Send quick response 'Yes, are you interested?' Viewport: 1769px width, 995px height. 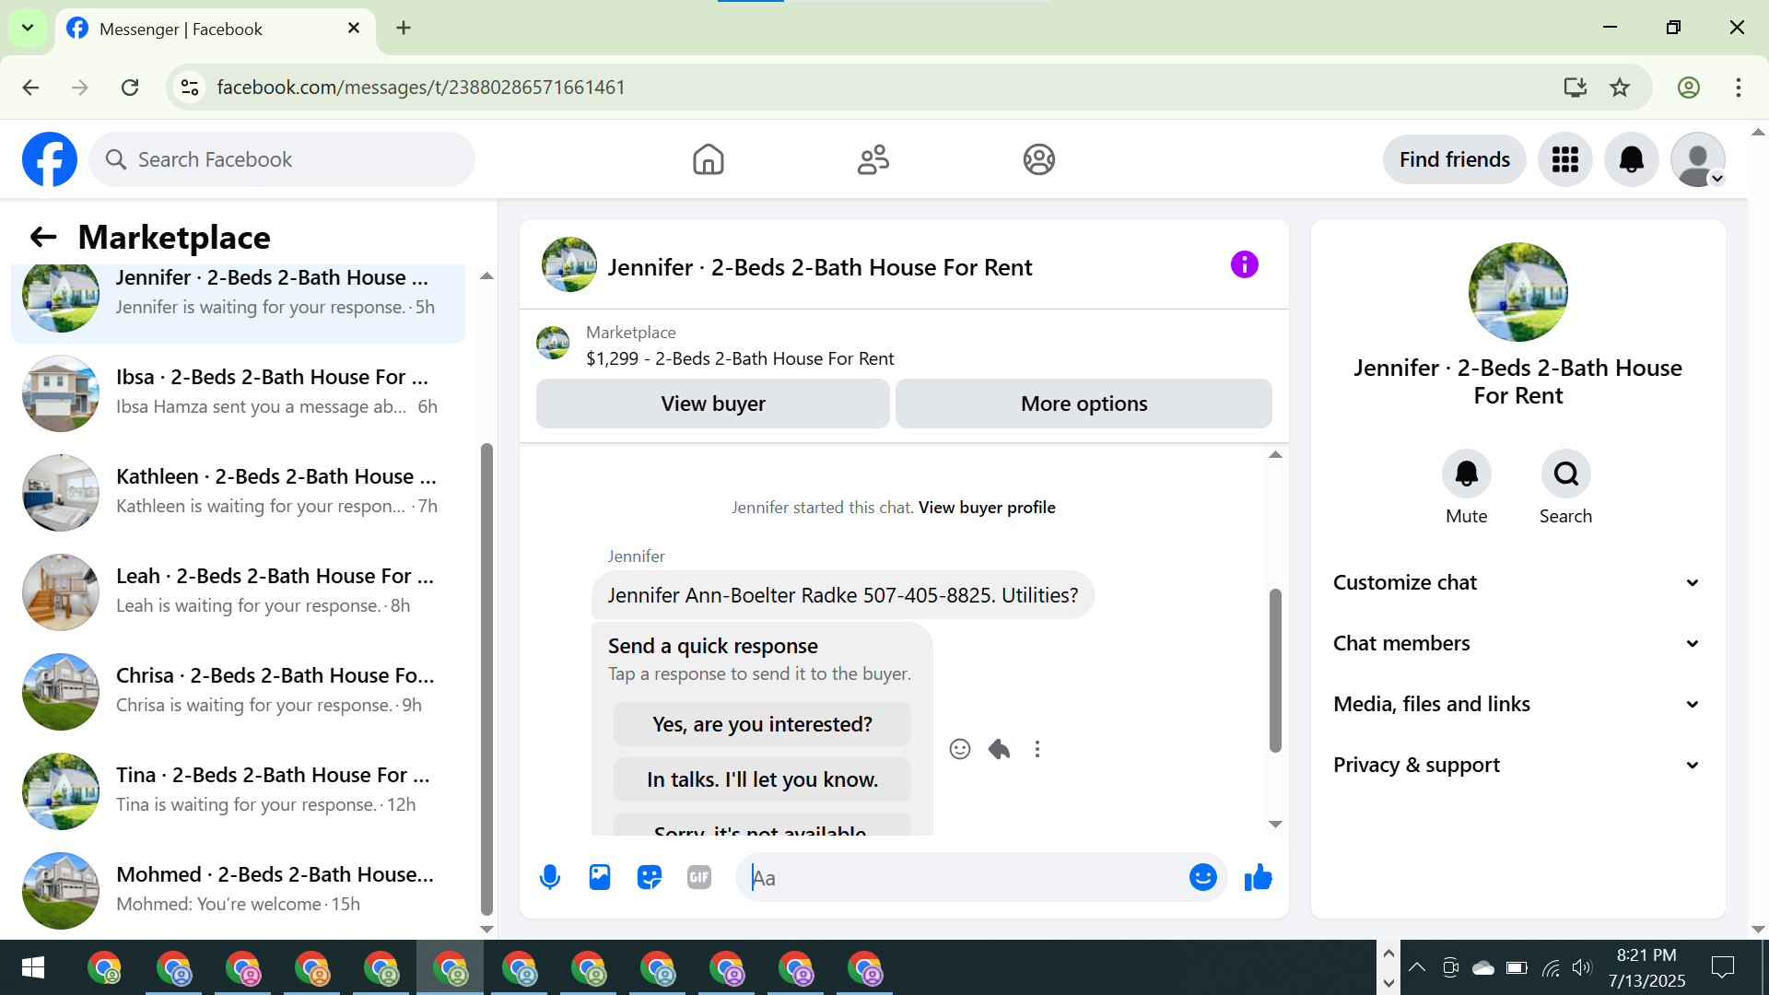[762, 724]
